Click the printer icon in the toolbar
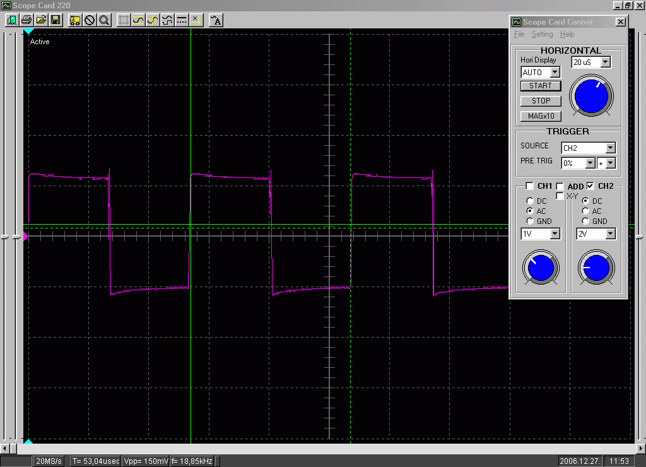Viewport: 646px width, 467px height. pos(26,20)
